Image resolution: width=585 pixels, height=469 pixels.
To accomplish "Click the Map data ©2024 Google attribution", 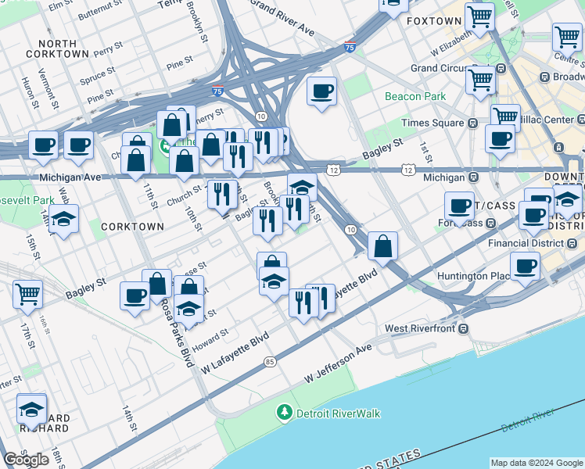I will click(x=537, y=463).
